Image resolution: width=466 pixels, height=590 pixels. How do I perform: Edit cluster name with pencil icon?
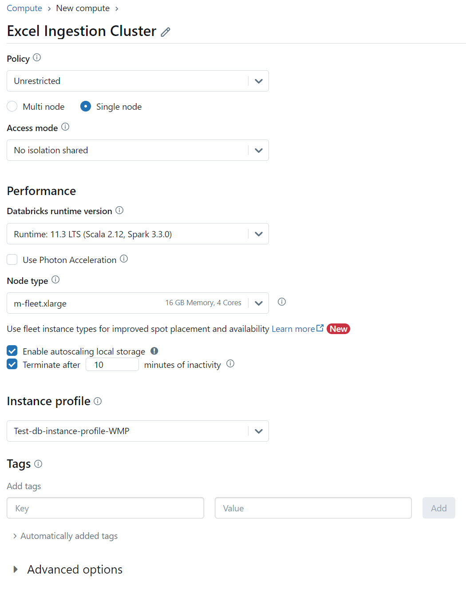[166, 32]
